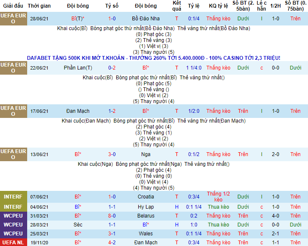Click the KQ tỷ lệ column header
The width and height of the screenshot is (308, 246).
pos(218,6)
